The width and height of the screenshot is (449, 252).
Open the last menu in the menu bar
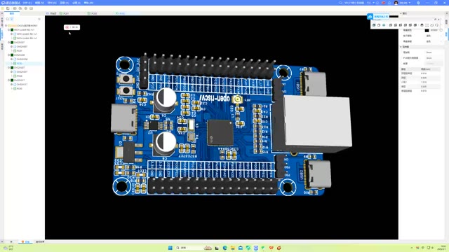pyautogui.click(x=88, y=3)
